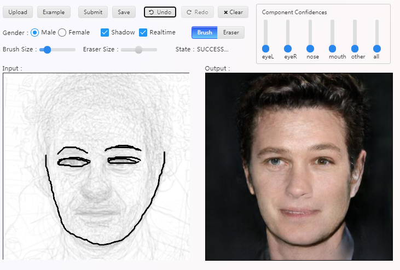Click the Upload button
400x270 pixels.
(x=18, y=12)
